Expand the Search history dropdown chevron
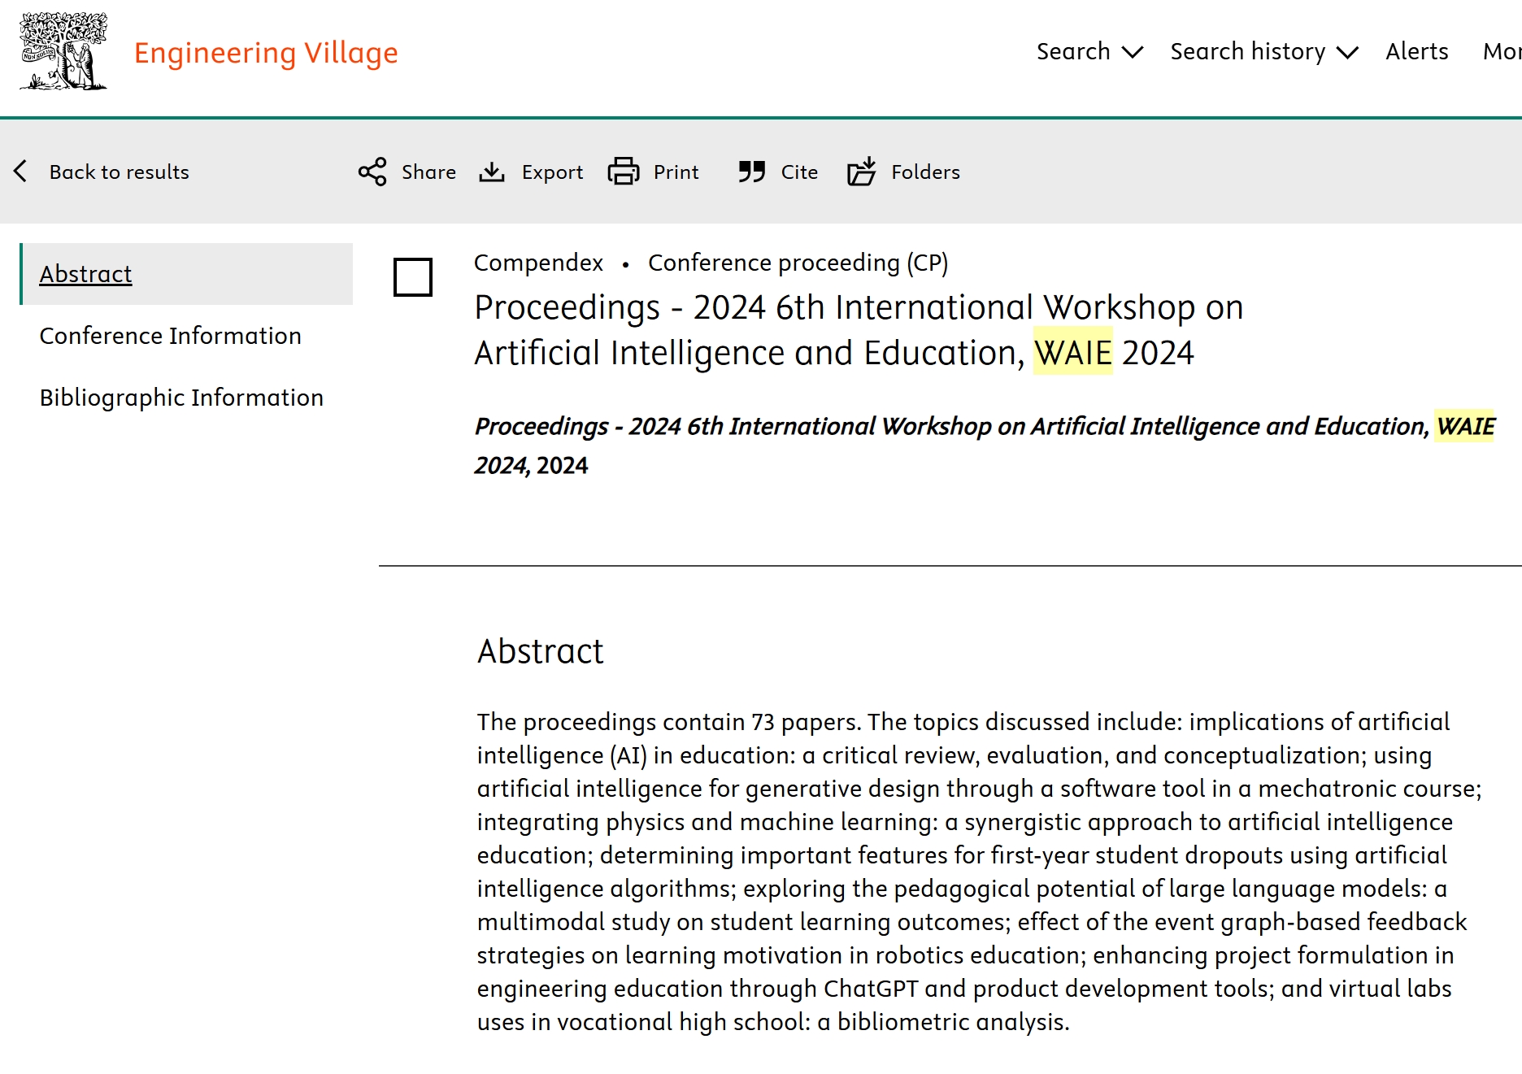The width and height of the screenshot is (1522, 1074). 1347,53
